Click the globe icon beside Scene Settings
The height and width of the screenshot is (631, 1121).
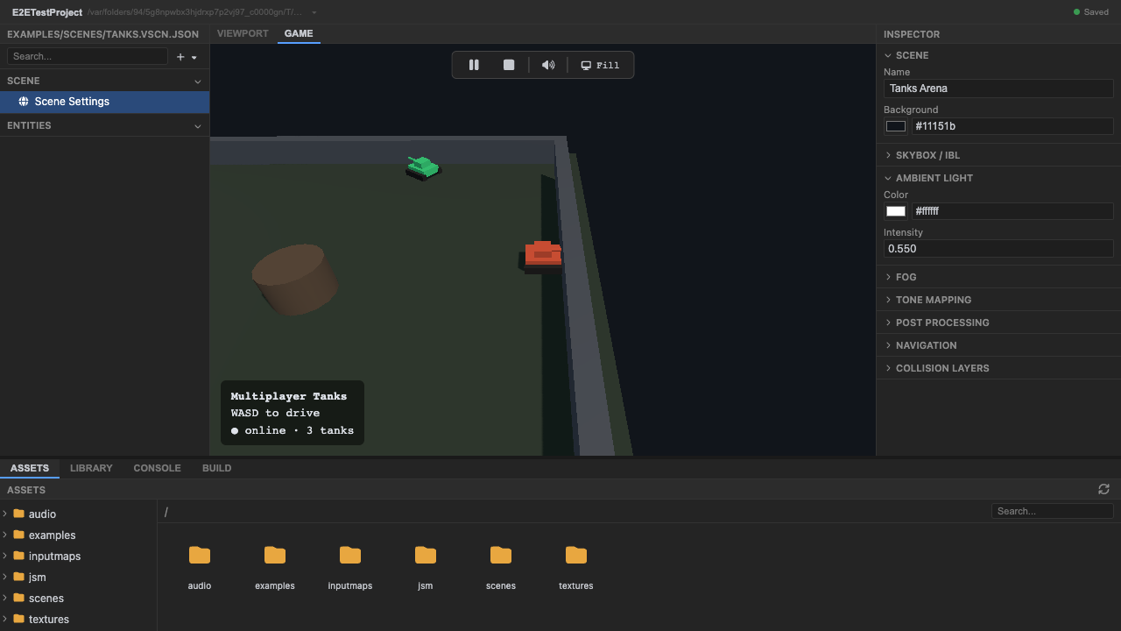coord(24,102)
